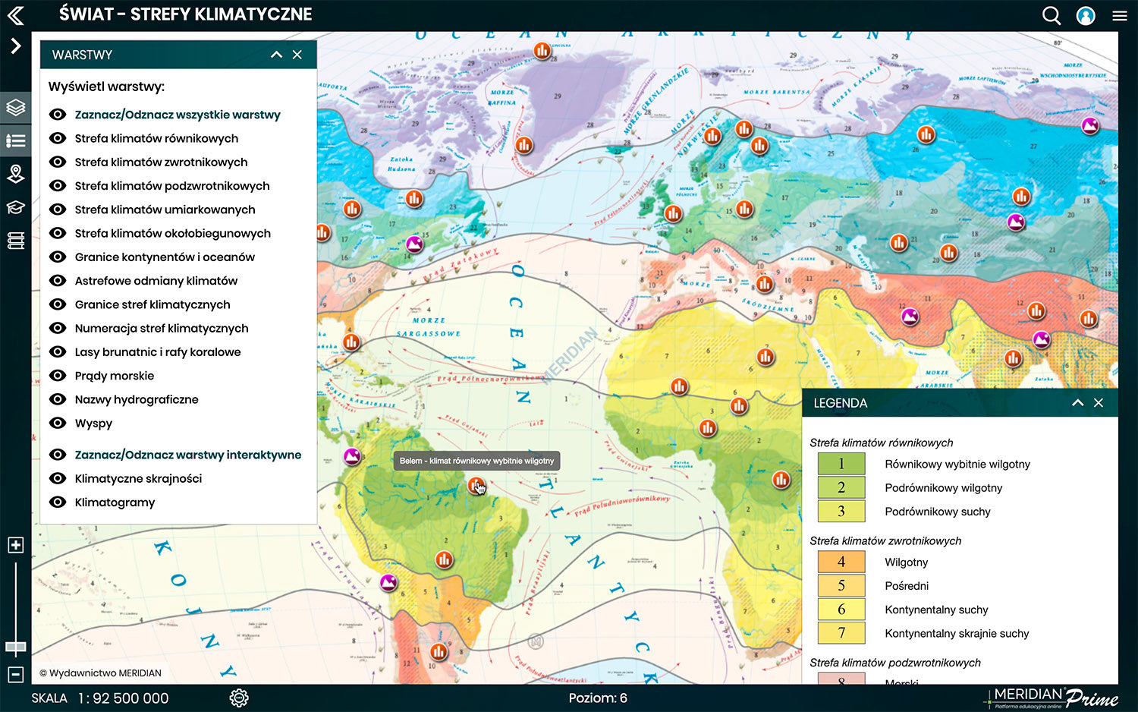
Task: Open the graduation cap education icon
Action: (x=16, y=207)
